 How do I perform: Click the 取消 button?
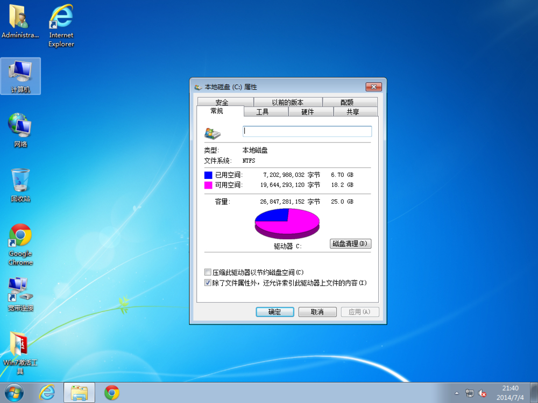click(317, 312)
